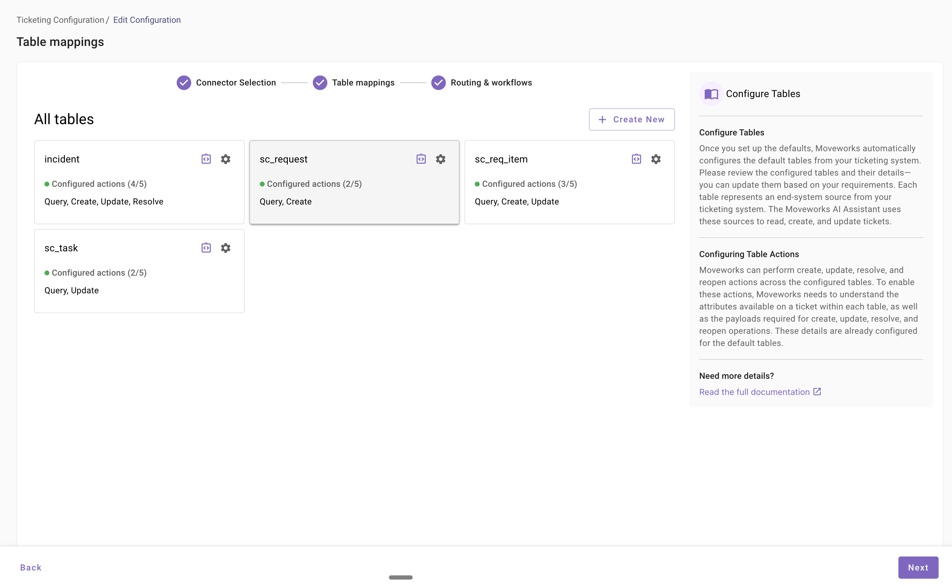Click sc_task code editor icon

(206, 248)
